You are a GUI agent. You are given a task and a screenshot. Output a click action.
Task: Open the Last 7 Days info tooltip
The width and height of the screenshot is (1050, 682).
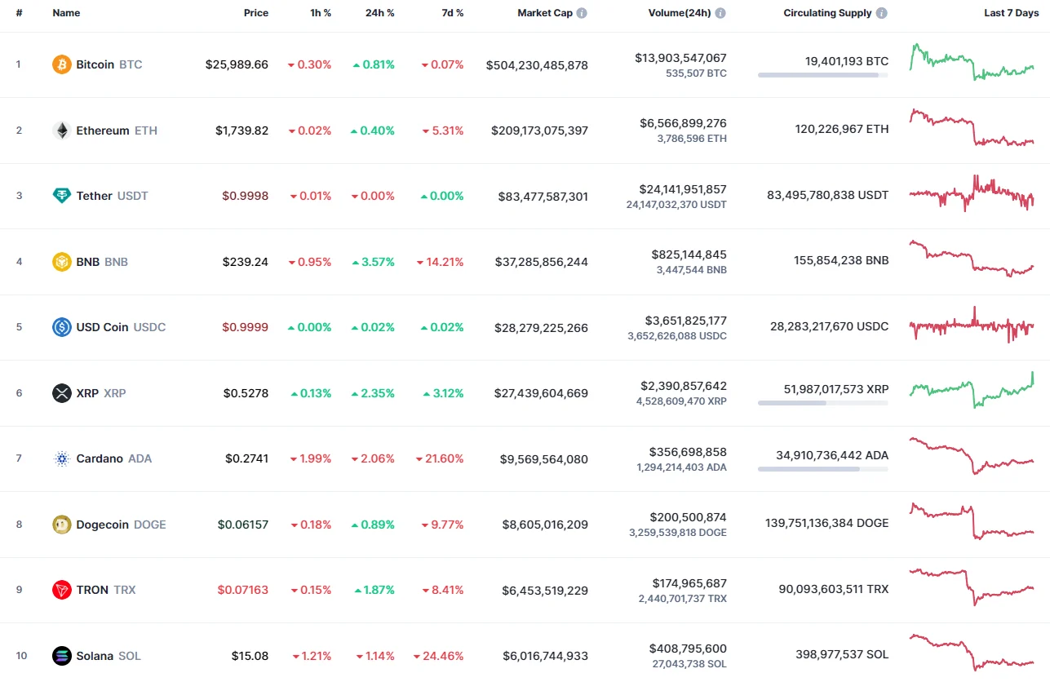[1011, 12]
